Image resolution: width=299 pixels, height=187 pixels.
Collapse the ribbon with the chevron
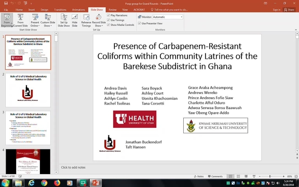[296, 30]
